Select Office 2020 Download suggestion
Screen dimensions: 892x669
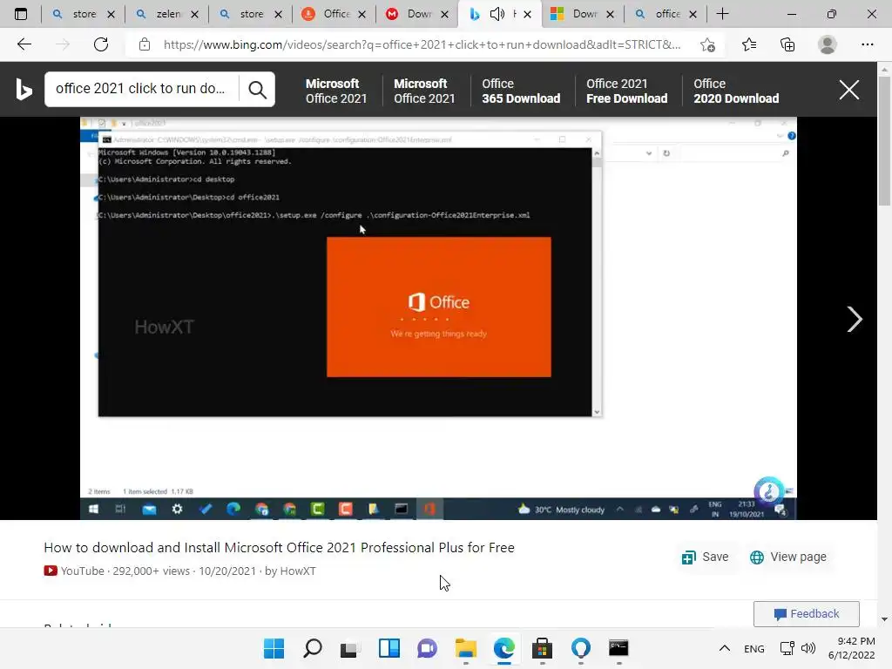click(735, 91)
